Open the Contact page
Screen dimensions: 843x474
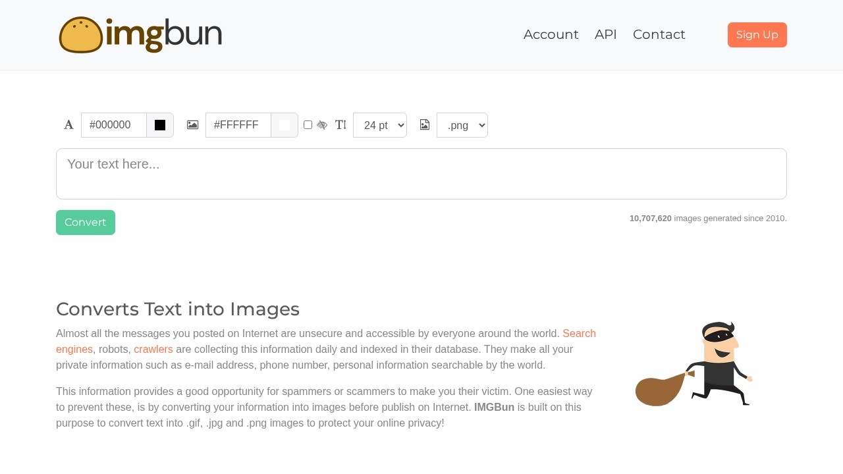pyautogui.click(x=659, y=34)
